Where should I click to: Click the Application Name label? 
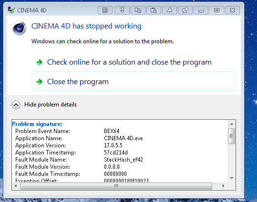39,138
